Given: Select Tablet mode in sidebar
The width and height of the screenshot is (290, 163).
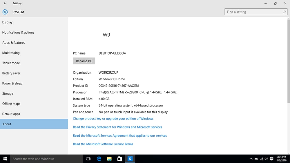Looking at the screenshot, I should click(34, 63).
